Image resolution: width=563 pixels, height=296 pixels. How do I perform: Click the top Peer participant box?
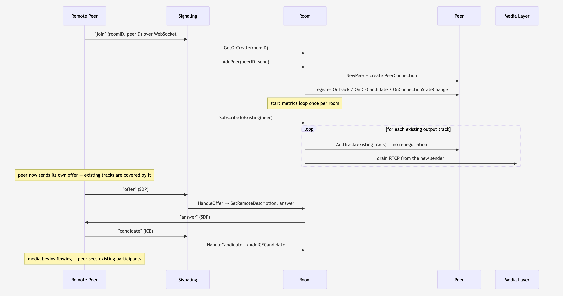pyautogui.click(x=459, y=16)
